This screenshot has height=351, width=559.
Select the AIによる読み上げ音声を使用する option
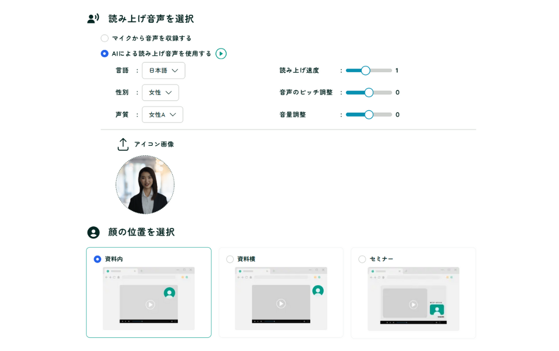(x=105, y=53)
